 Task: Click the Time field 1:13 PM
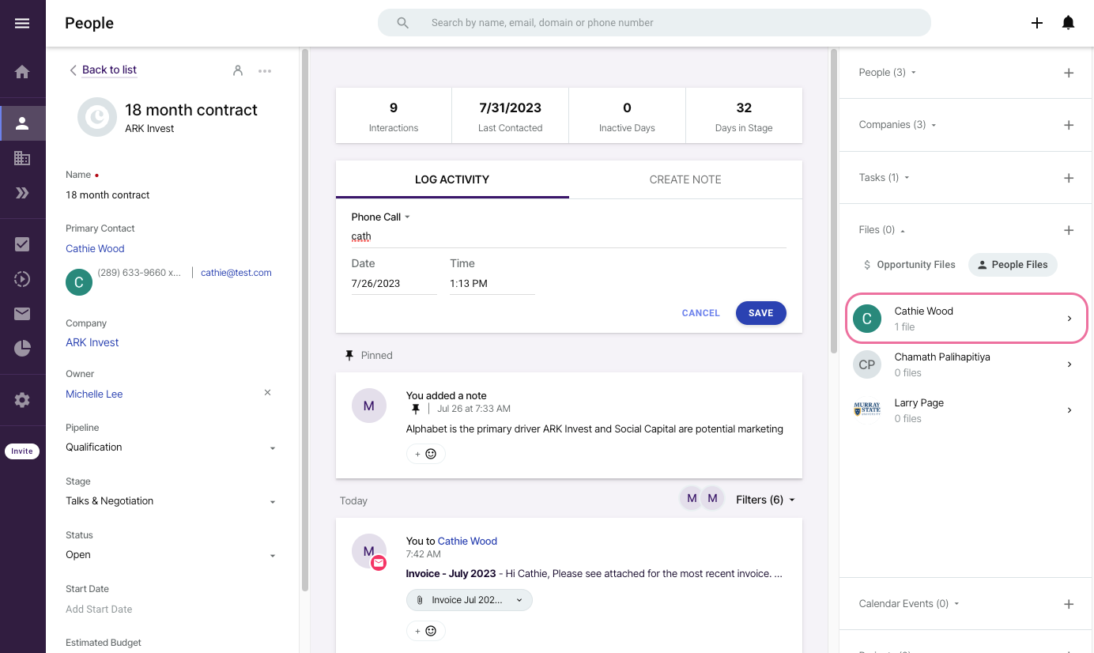(492, 284)
